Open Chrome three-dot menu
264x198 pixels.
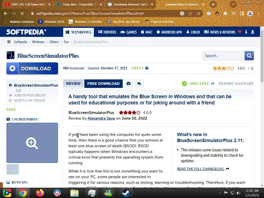click(x=258, y=13)
